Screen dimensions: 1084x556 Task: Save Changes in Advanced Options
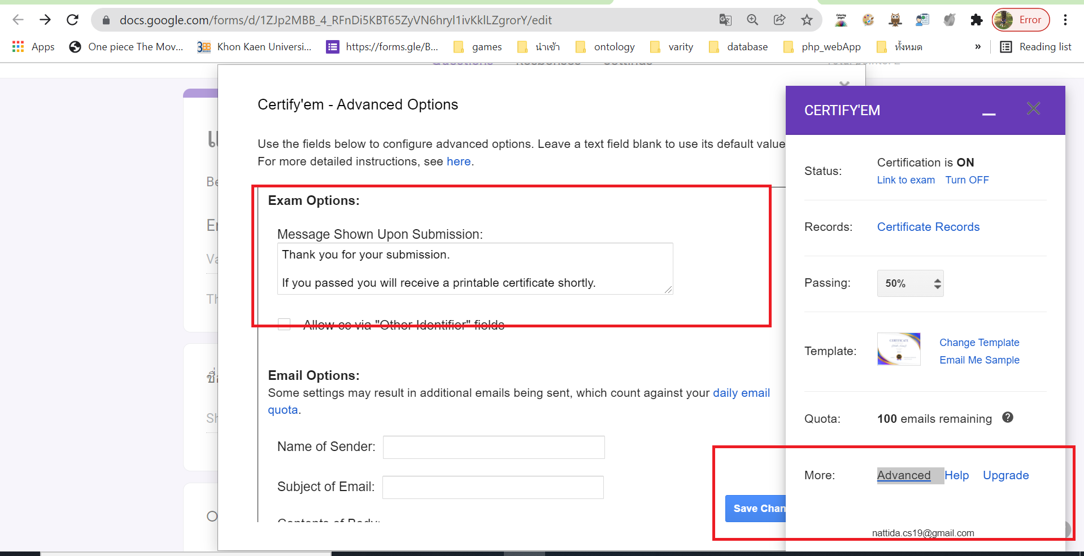[756, 509]
